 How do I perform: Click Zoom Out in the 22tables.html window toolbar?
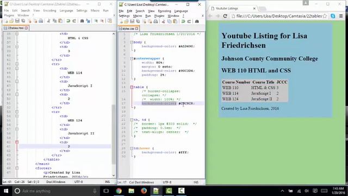102,21
